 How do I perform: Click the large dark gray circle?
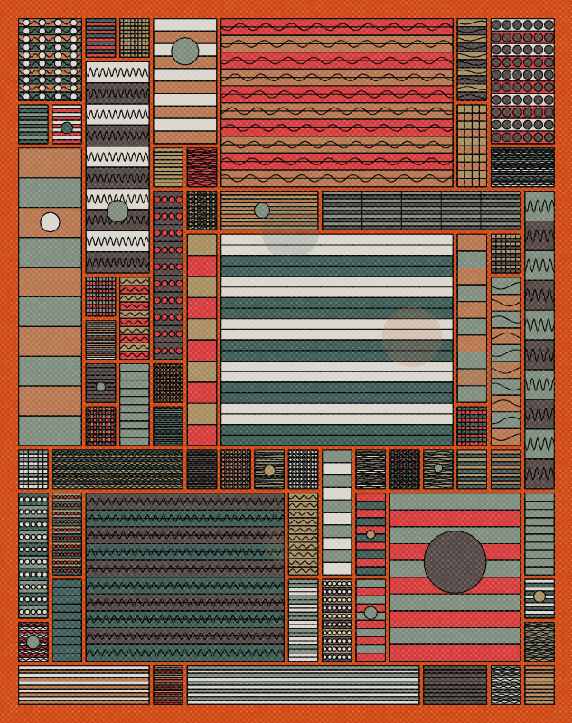point(455,562)
